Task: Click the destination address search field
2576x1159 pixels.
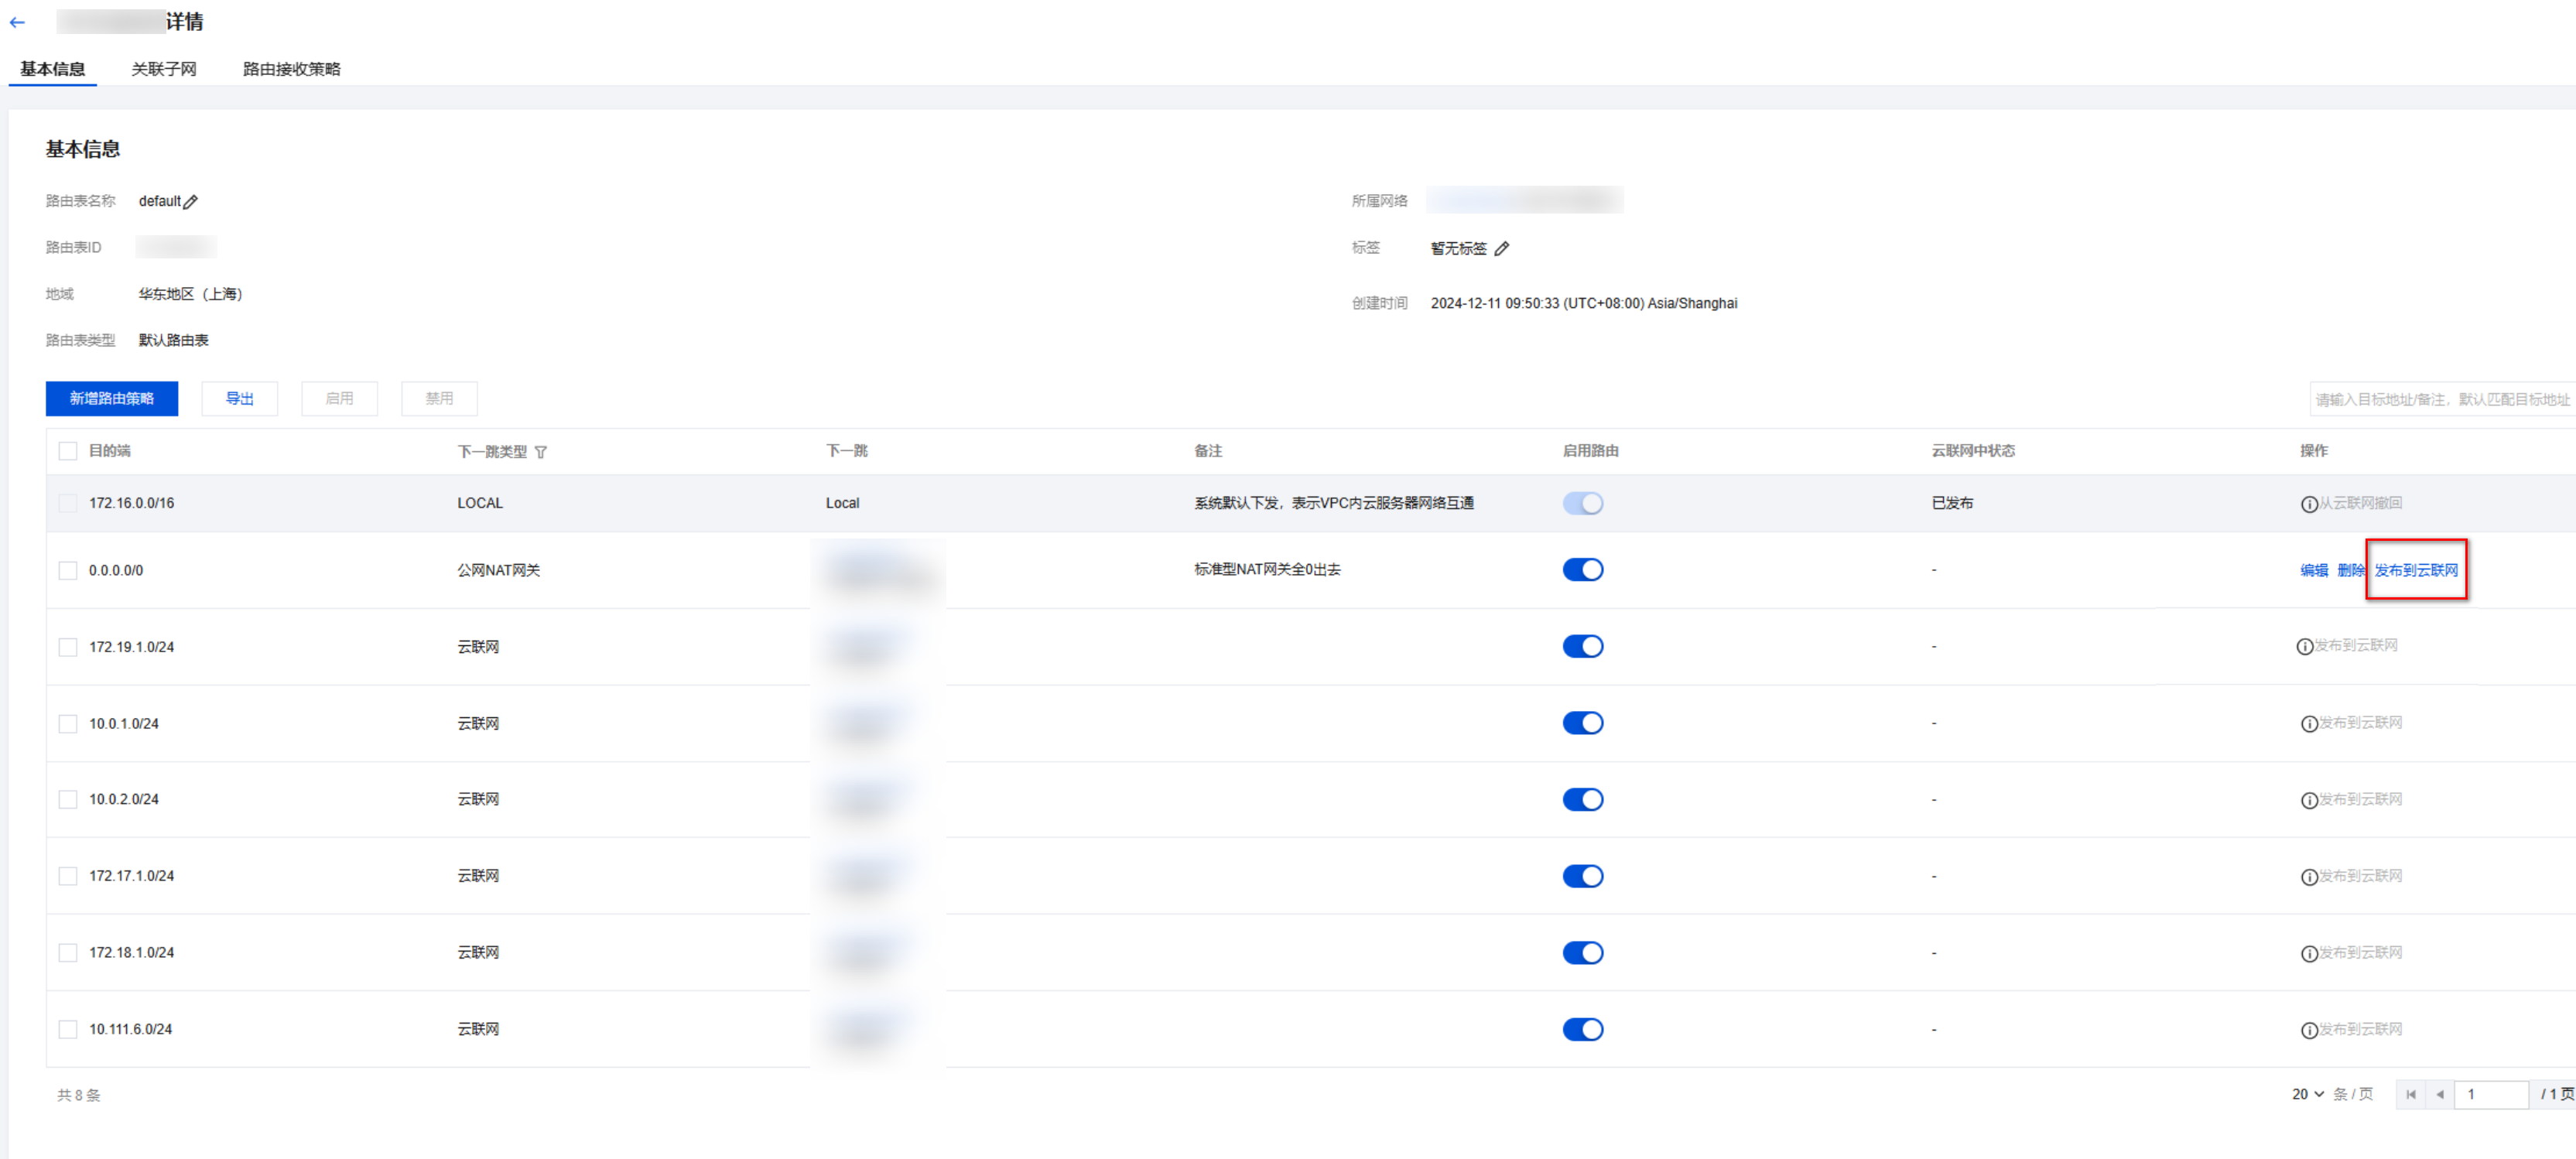Action: (2441, 399)
